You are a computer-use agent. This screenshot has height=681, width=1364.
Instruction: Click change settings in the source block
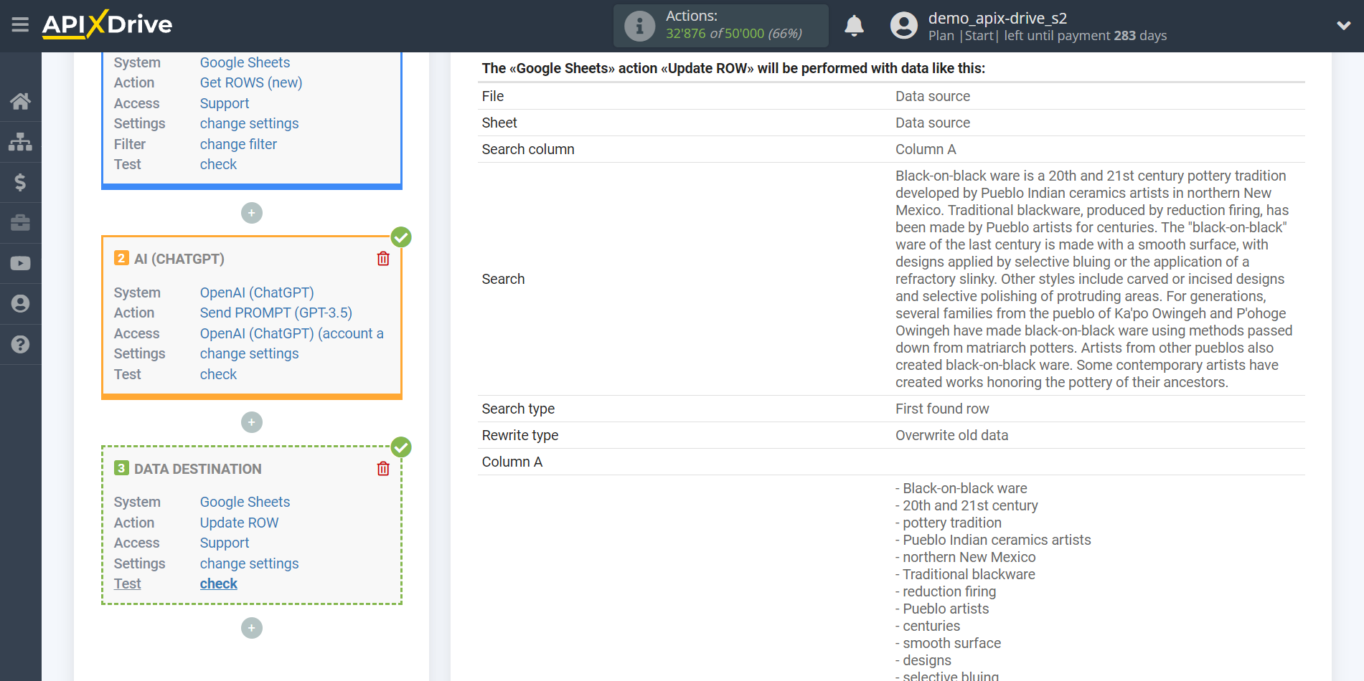tap(249, 123)
